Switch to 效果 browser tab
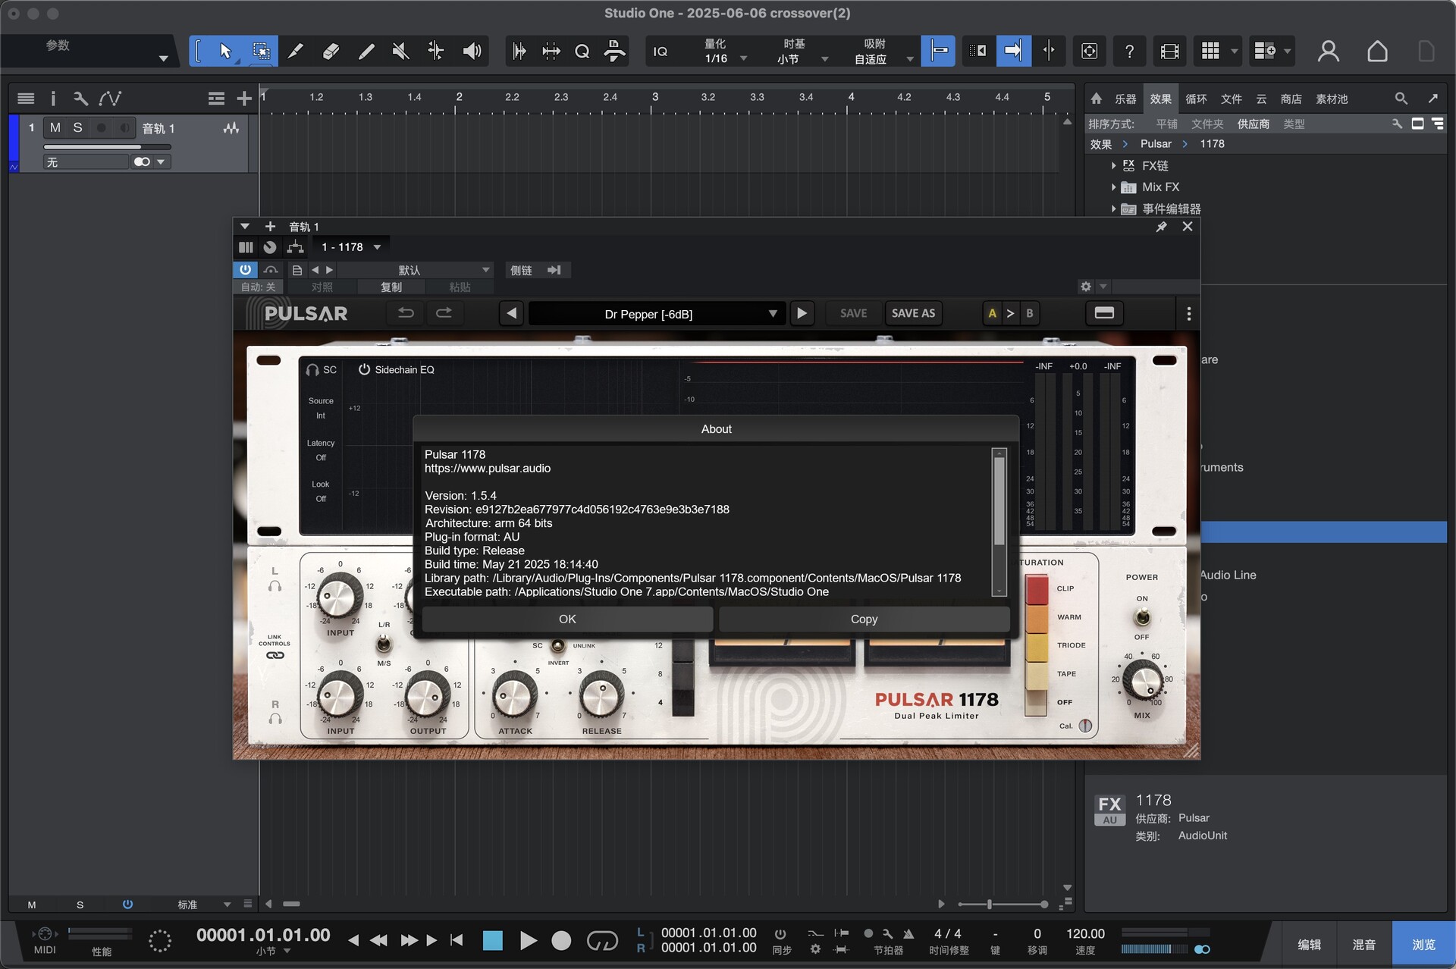 pyautogui.click(x=1160, y=99)
